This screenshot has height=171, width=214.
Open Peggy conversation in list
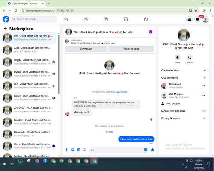click(x=29, y=62)
